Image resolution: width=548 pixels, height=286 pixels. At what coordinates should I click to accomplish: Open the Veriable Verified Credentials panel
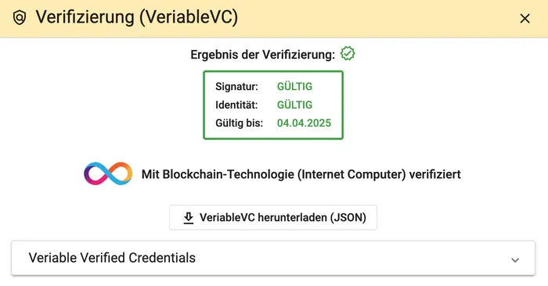pyautogui.click(x=273, y=258)
